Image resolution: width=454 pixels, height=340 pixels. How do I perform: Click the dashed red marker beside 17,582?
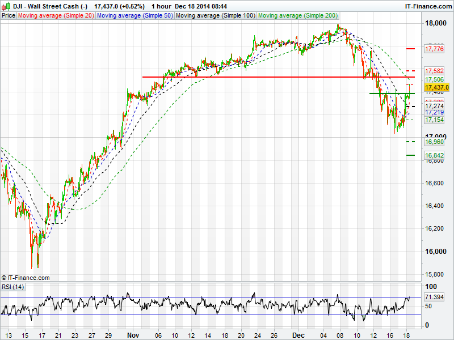point(410,71)
